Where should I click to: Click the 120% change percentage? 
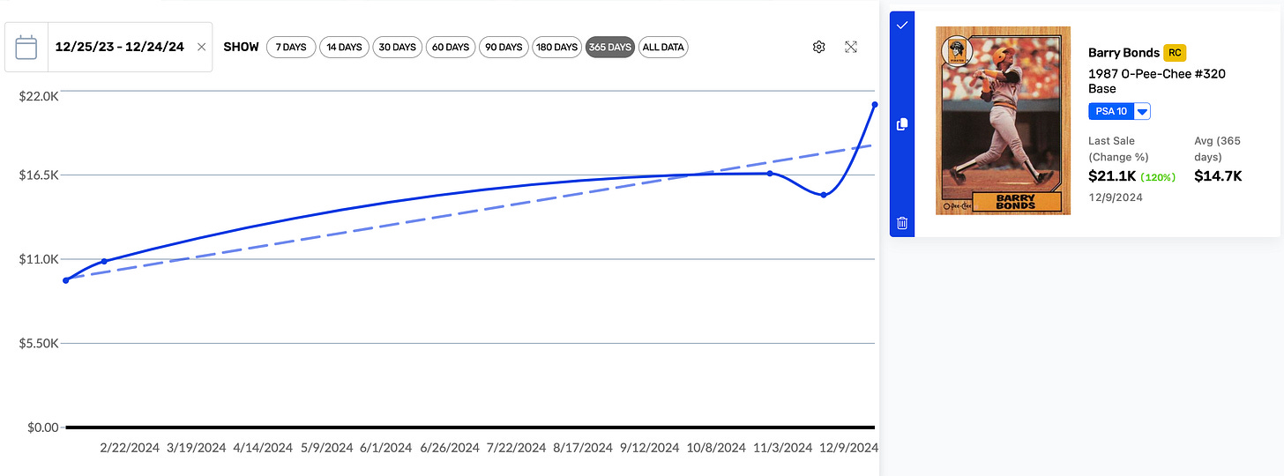pyautogui.click(x=1158, y=176)
